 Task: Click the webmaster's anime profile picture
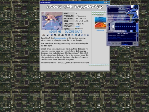click(52, 21)
